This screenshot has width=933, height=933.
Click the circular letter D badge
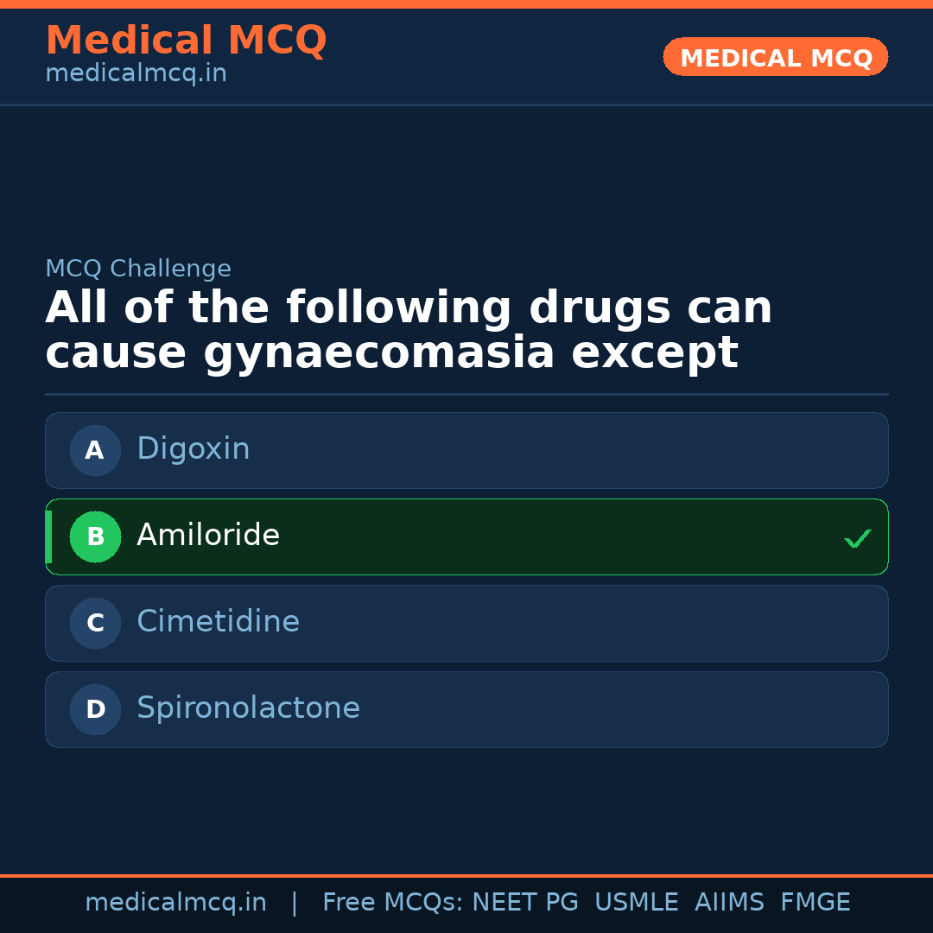click(x=95, y=709)
